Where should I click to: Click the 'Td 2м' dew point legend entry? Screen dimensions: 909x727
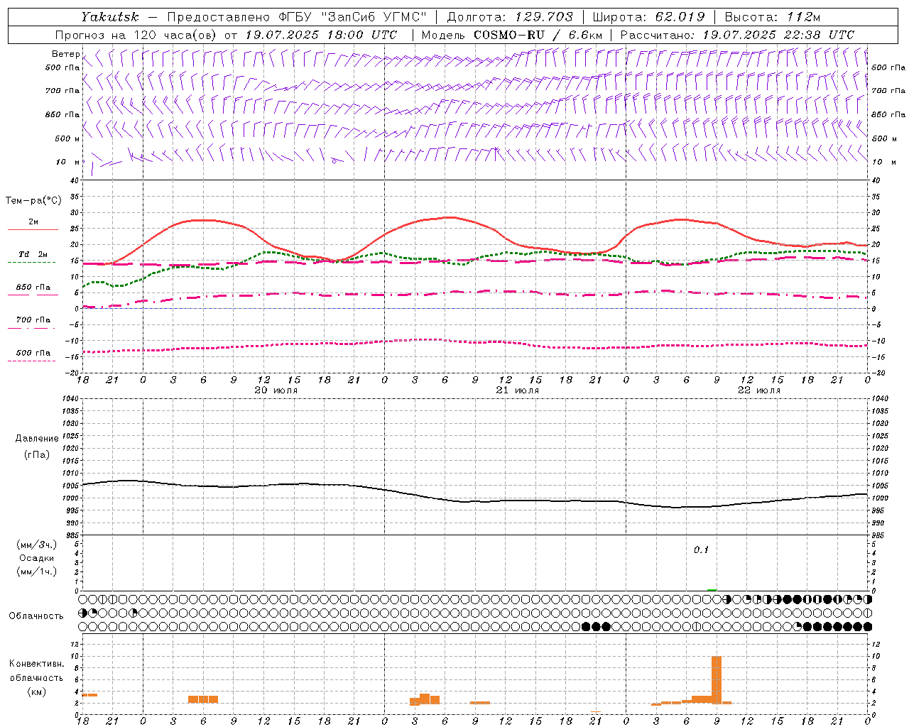(x=33, y=258)
